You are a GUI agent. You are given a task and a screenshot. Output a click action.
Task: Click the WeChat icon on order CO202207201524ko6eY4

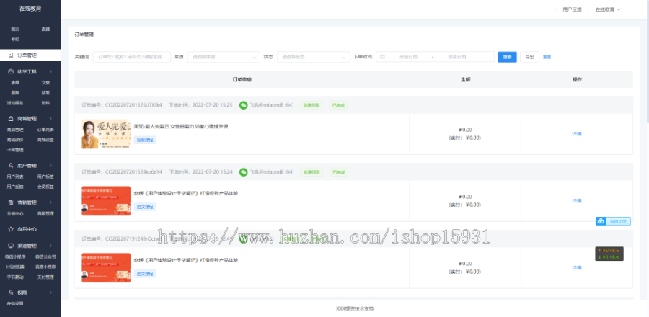(x=244, y=172)
